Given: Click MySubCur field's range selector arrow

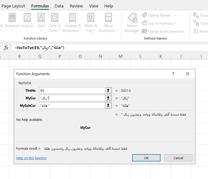Looking at the screenshot, I should coord(108,105).
